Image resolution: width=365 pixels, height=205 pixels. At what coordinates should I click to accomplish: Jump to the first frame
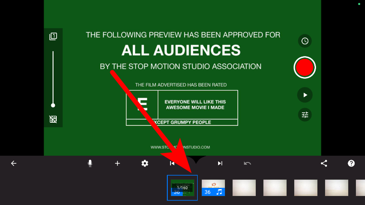pos(172,163)
